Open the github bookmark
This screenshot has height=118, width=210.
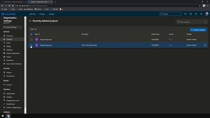tap(38, 9)
